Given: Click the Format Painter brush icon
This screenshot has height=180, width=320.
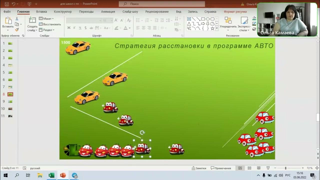Looking at the screenshot, I should (x=17, y=30).
